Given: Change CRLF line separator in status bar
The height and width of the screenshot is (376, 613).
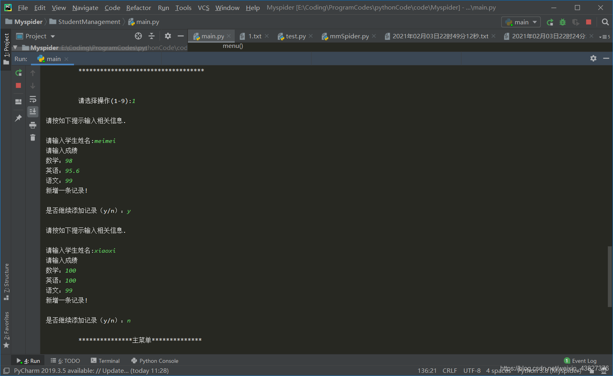Looking at the screenshot, I should [449, 371].
